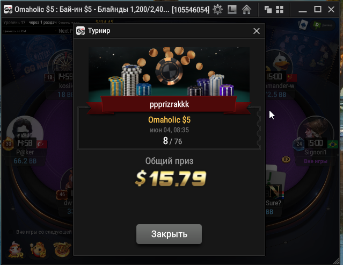The width and height of the screenshot is (343, 265).
Task: Click the Закрыть button
Action: point(169,234)
